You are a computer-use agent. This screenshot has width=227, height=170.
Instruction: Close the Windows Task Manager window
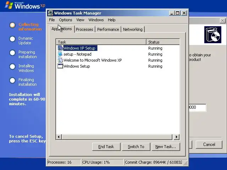pyautogui.click(x=184, y=13)
